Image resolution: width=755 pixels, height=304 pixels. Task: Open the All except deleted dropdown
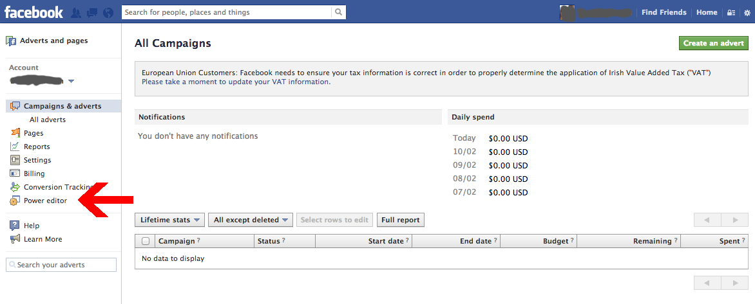(x=251, y=220)
